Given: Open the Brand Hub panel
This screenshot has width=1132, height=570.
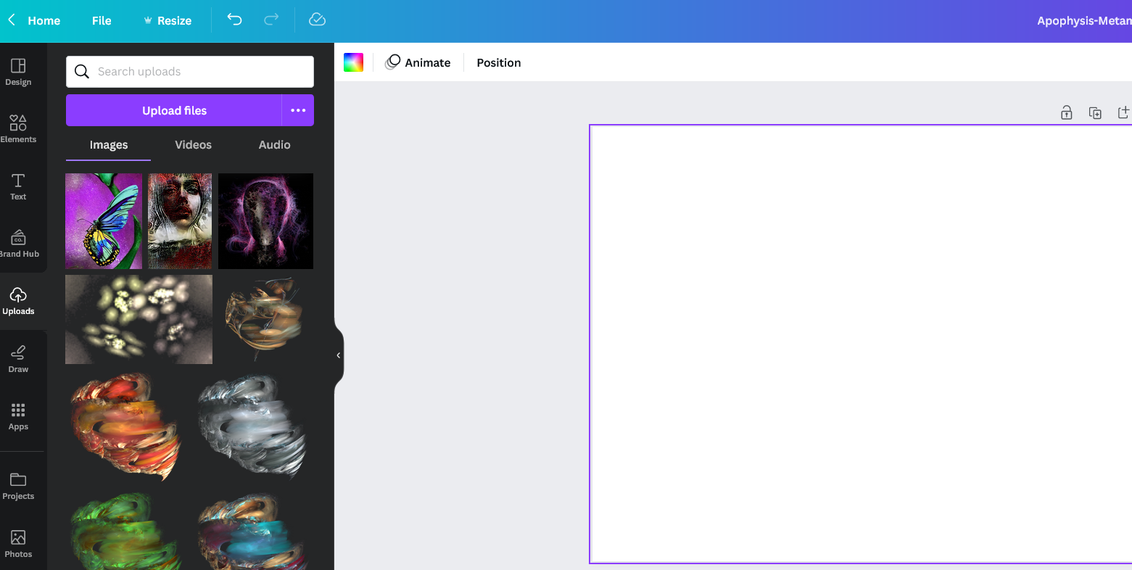Looking at the screenshot, I should (x=18, y=244).
